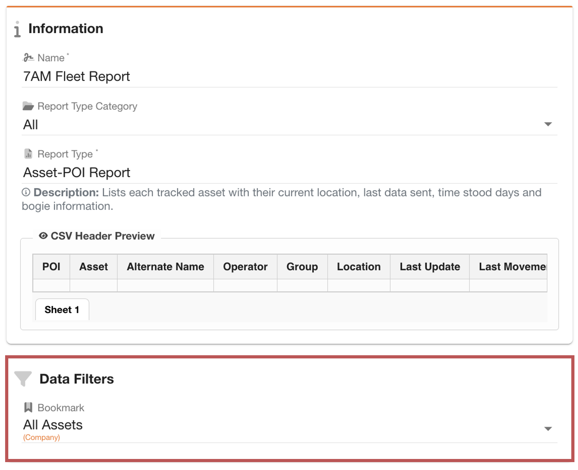The image size is (578, 470).
Task: Click the document icon beside Report Type
Action: point(28,154)
